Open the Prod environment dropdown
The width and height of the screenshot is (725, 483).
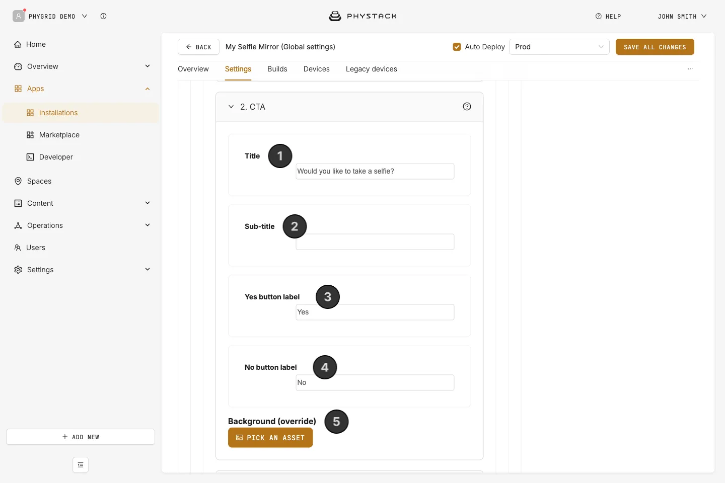[559, 47]
